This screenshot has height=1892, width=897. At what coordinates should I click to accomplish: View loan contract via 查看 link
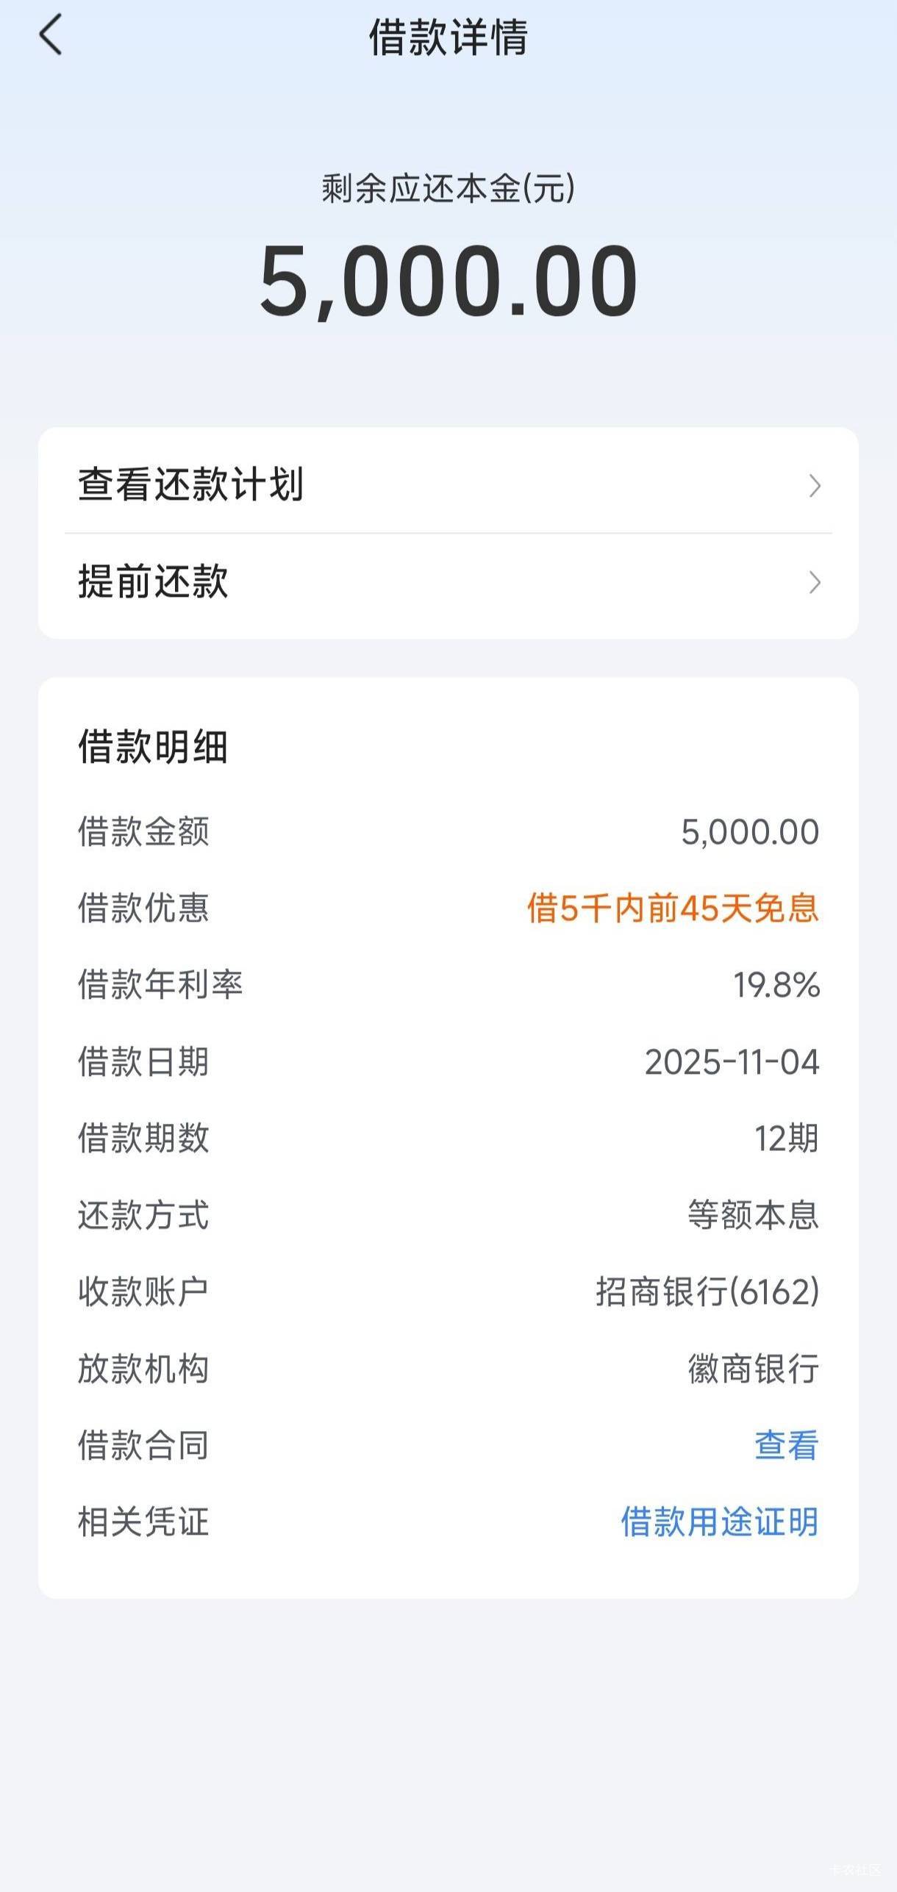(786, 1445)
